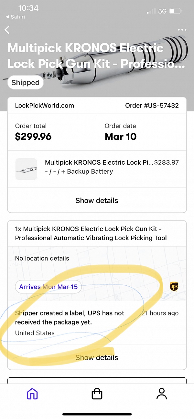Select order number #US-57432
The width and height of the screenshot is (194, 419).
(x=152, y=106)
